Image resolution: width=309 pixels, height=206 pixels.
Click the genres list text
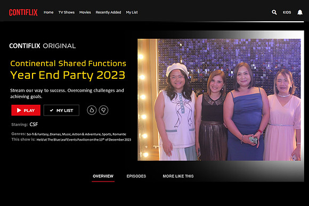pos(77,134)
